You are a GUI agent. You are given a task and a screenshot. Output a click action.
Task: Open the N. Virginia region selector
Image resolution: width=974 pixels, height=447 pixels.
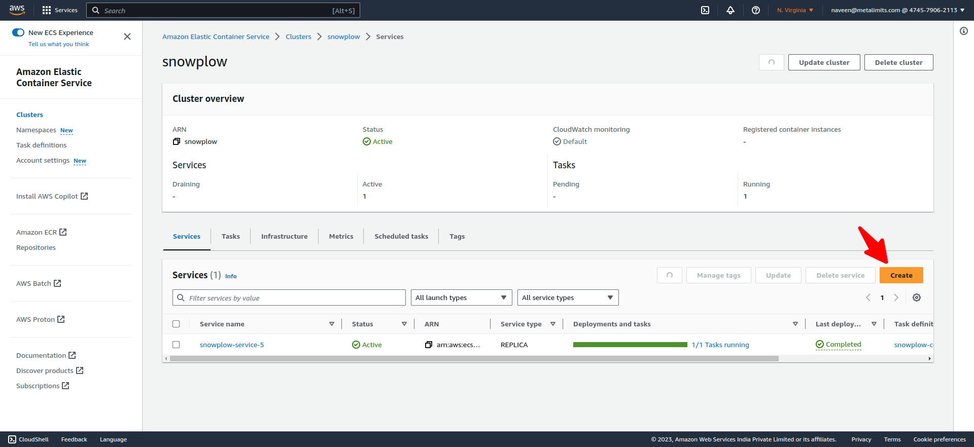pyautogui.click(x=795, y=10)
